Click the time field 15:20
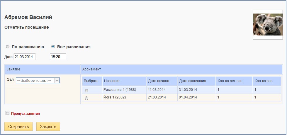The width and height of the screenshot is (287, 135). click(58, 57)
